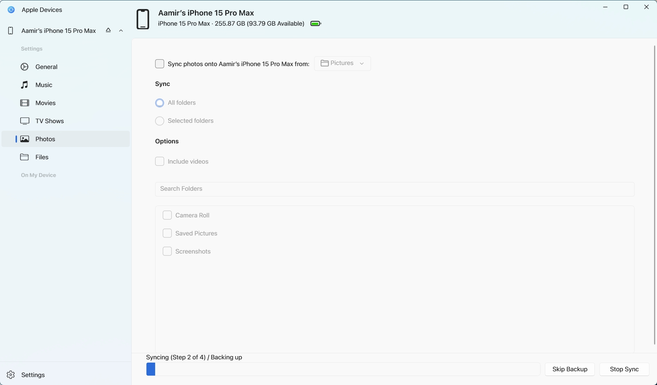Image resolution: width=657 pixels, height=385 pixels.
Task: Click the 'Options' section heading
Action: click(167, 141)
